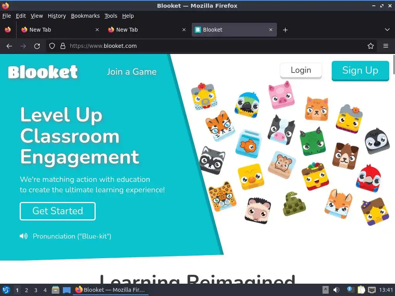Open a new tab with plus button

pos(285,30)
